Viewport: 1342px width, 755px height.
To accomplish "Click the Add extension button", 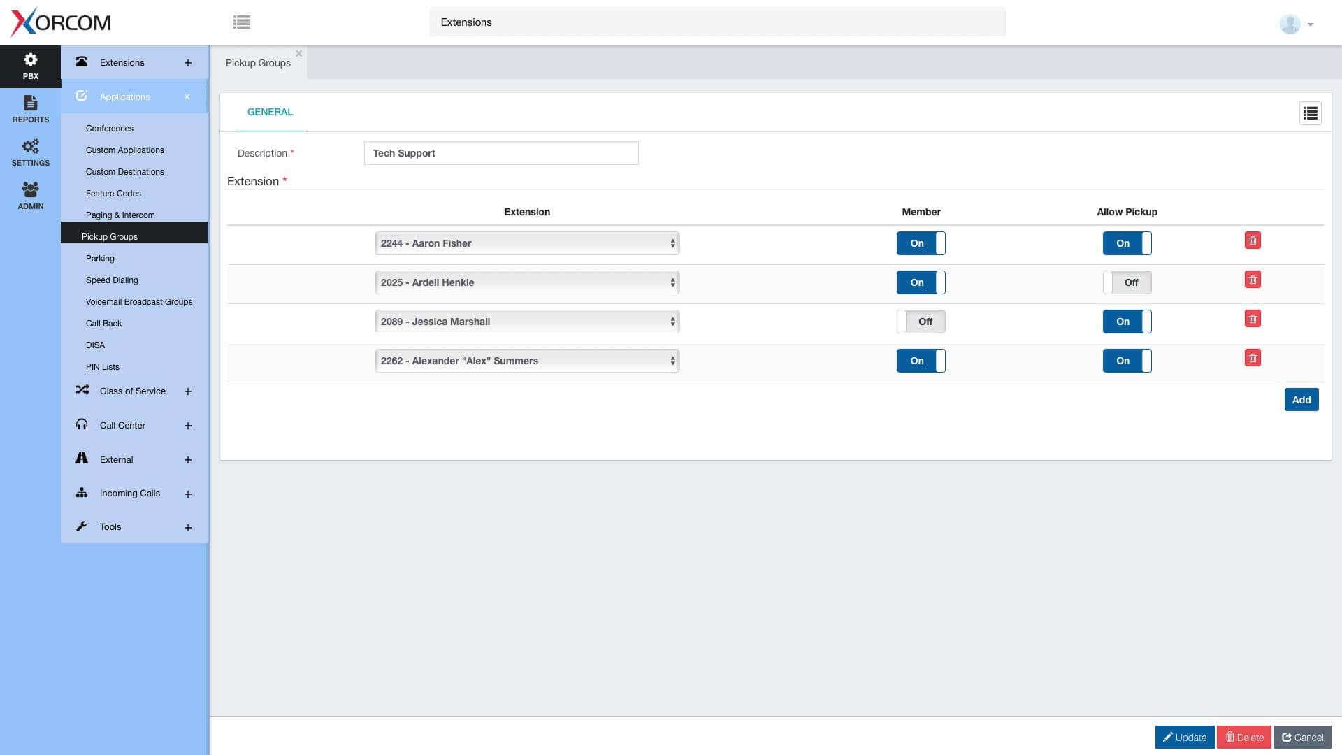I will point(1301,400).
